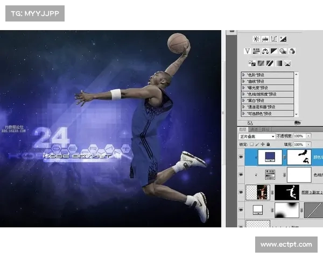
Task: Select the hue/saturation layer's white mask
Action: pos(299,175)
